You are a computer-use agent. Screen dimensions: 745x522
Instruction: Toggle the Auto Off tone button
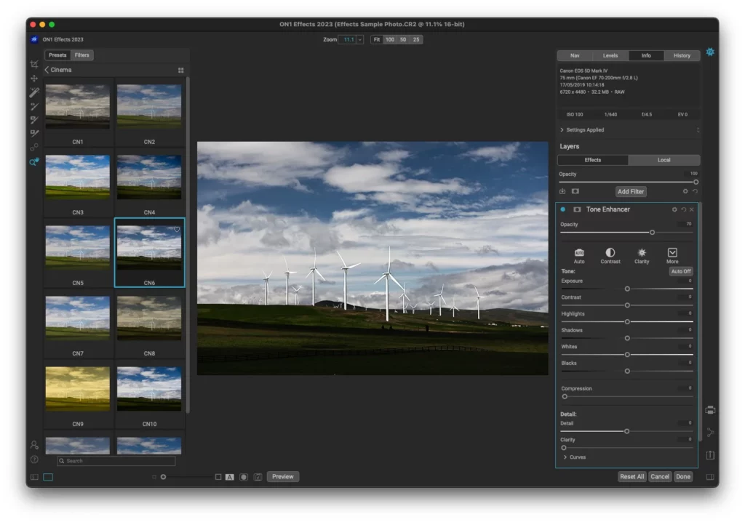(681, 271)
